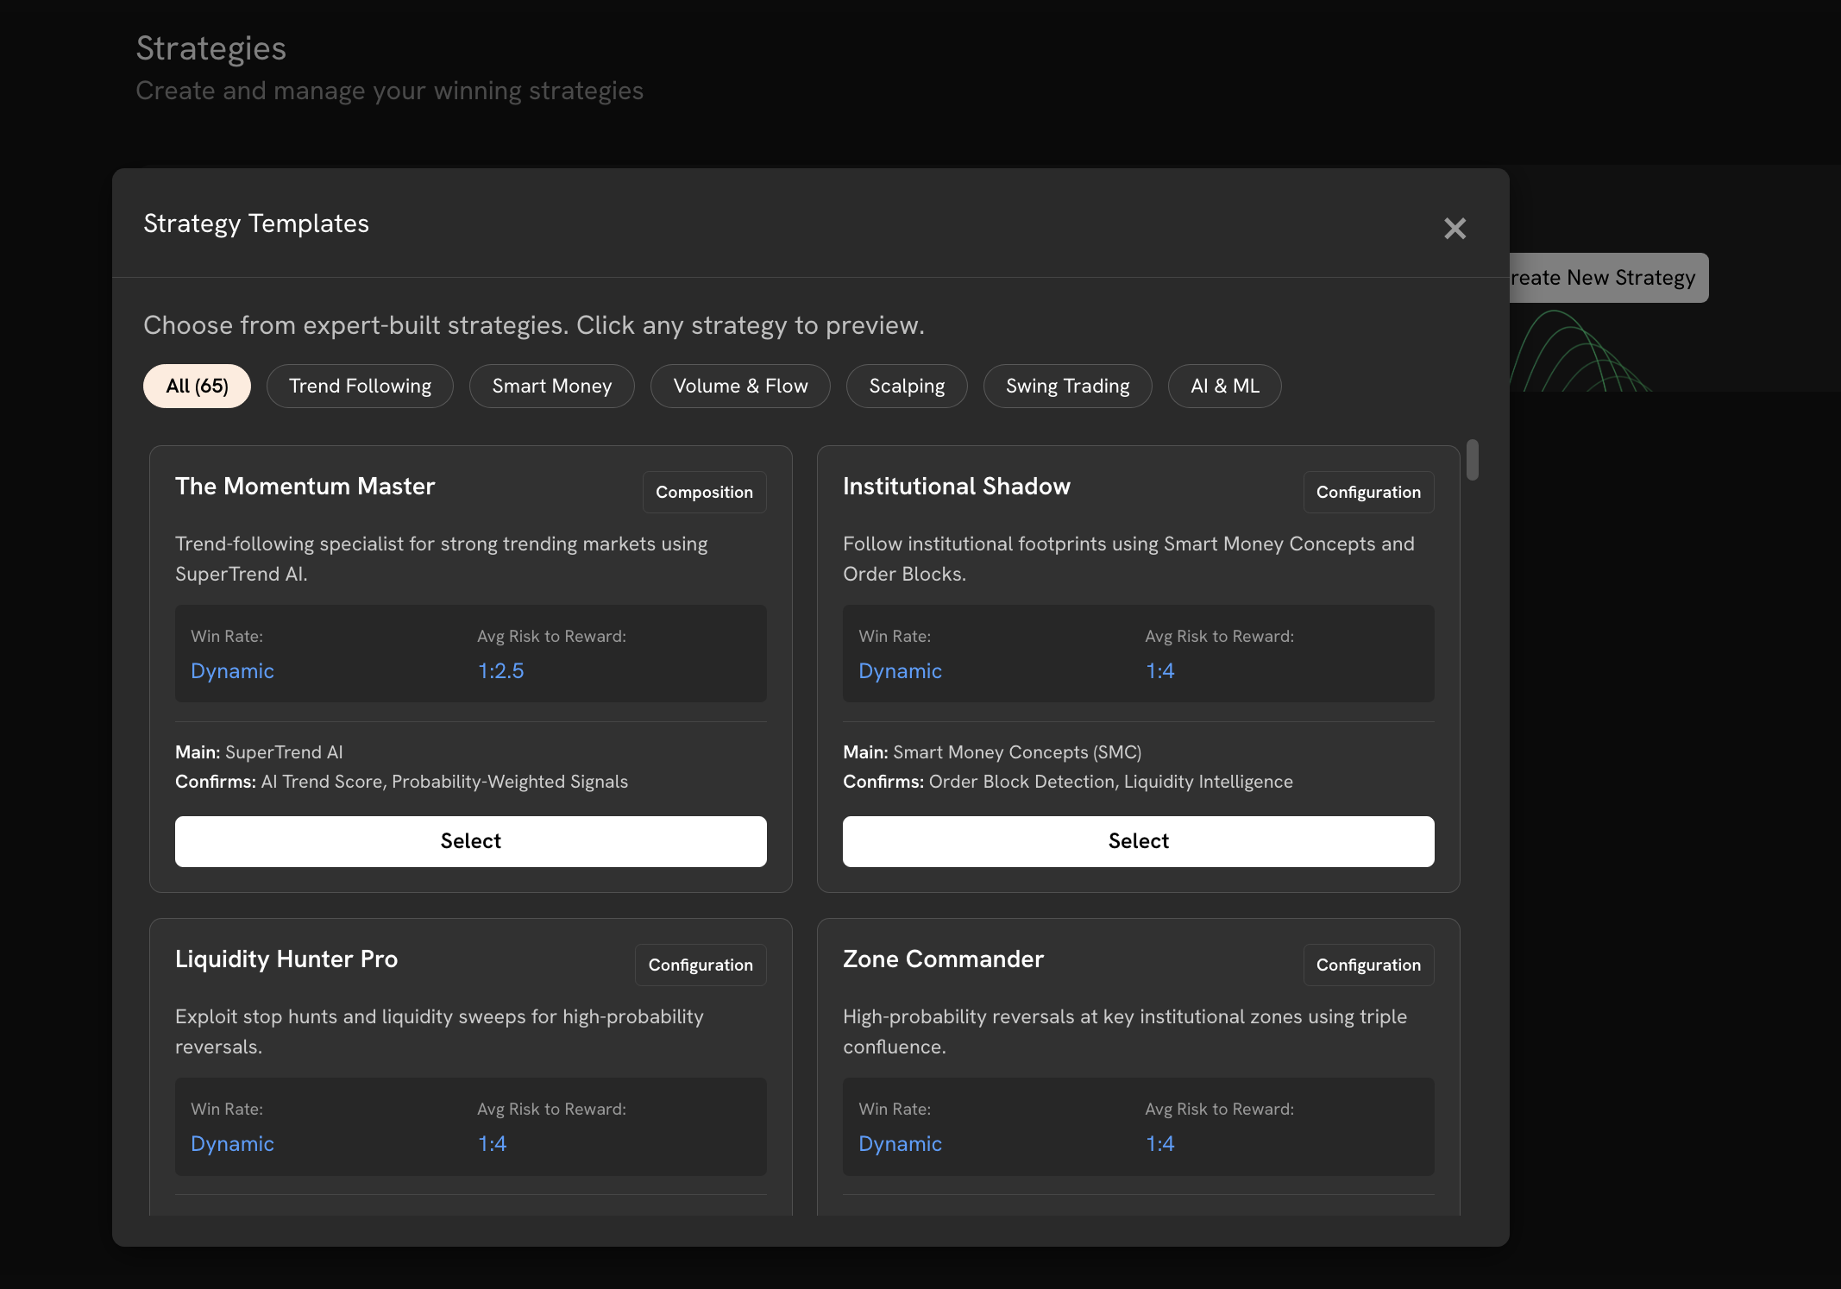Viewport: 1841px width, 1289px height.
Task: Filter by Trend Following strategies
Action: 360,386
